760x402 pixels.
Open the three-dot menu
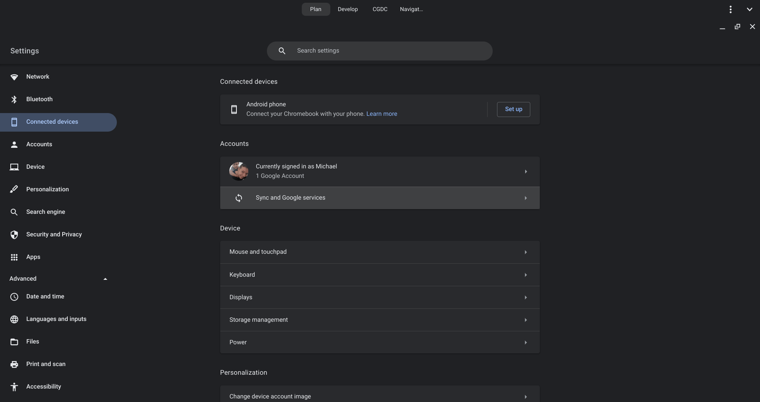(730, 9)
